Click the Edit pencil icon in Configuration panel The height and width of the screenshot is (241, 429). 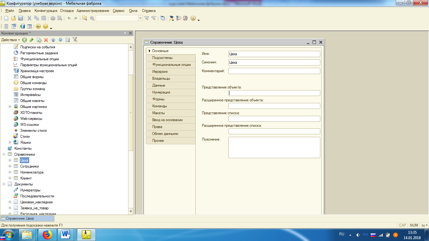31,40
